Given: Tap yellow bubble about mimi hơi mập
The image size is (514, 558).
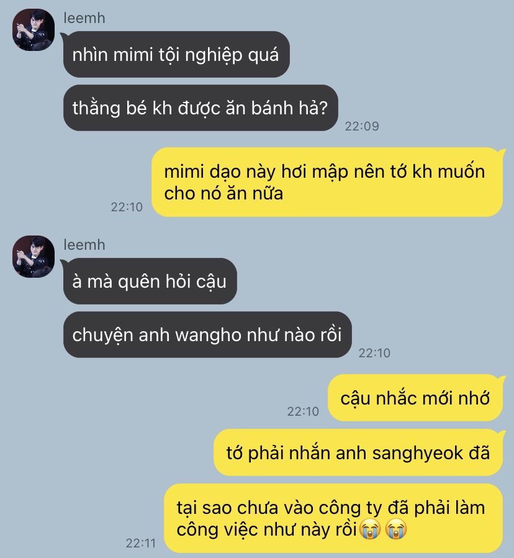Looking at the screenshot, I should tap(327, 182).
